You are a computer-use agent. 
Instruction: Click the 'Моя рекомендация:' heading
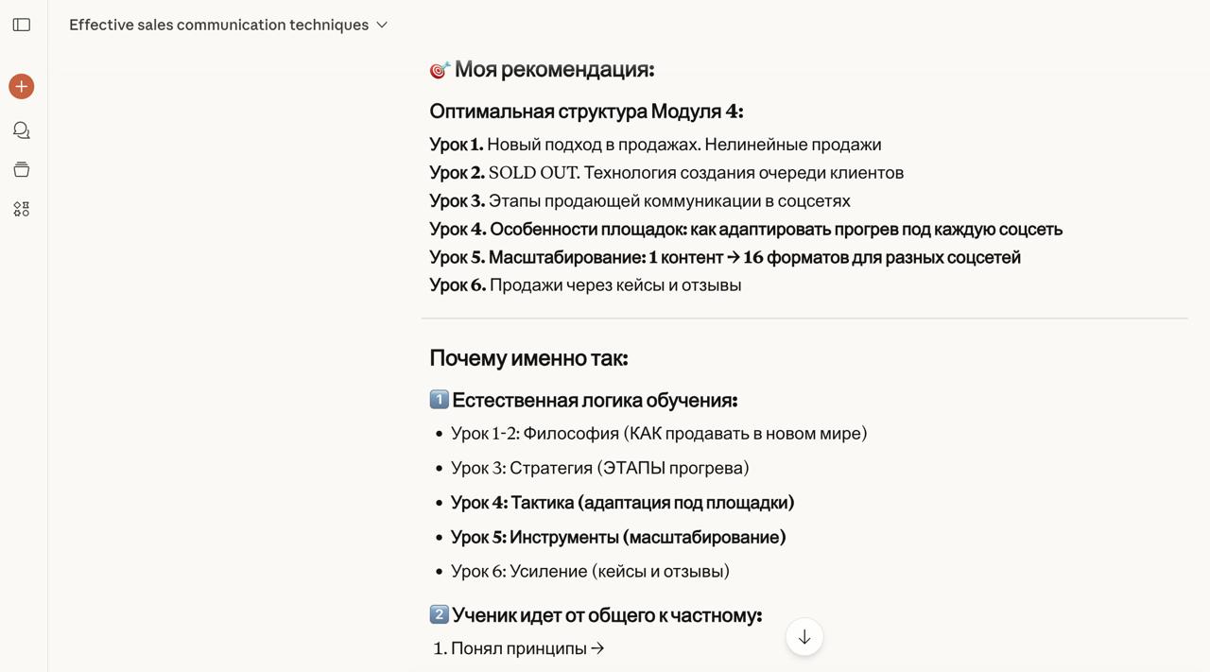(554, 69)
